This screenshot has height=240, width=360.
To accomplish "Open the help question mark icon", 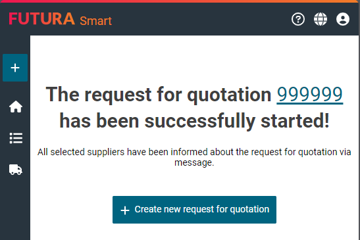I will [298, 19].
